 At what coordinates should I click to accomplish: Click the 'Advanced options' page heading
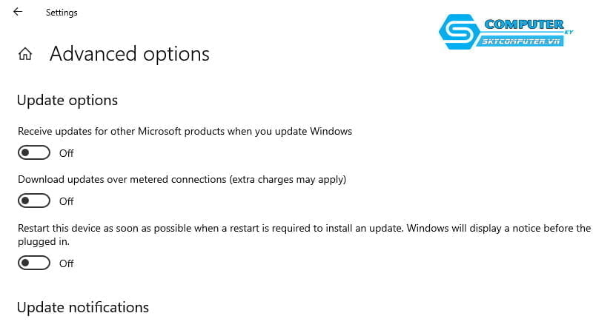(130, 54)
